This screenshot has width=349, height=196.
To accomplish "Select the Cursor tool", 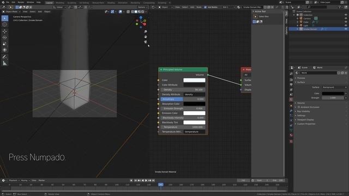I will pyautogui.click(x=5, y=24).
